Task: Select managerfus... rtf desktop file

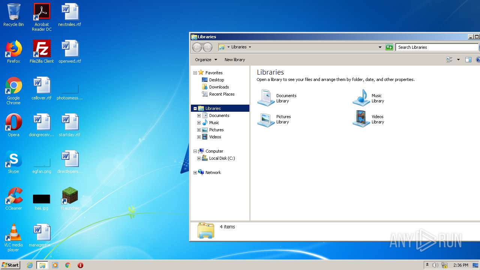Action: tap(42, 235)
